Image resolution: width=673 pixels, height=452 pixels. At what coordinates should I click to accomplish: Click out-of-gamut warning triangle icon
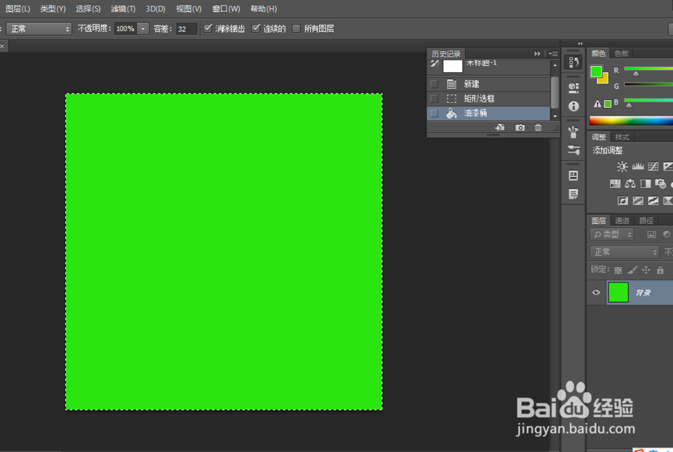click(597, 104)
